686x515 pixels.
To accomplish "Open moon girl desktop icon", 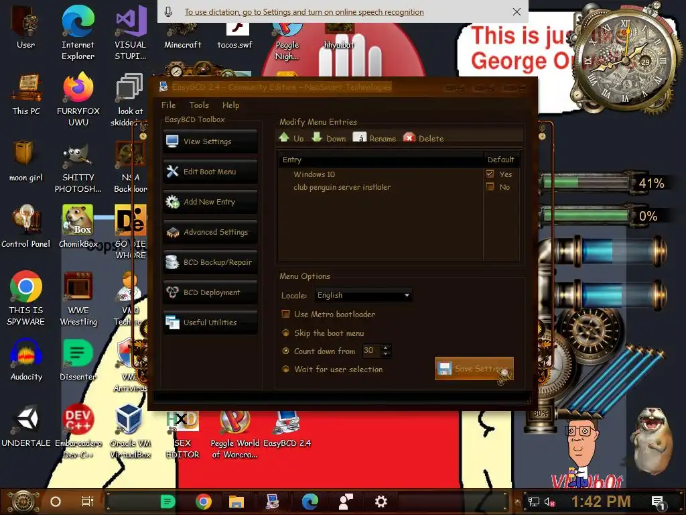I will pyautogui.click(x=26, y=161).
